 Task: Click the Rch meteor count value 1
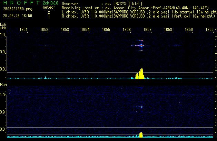(49, 16)
